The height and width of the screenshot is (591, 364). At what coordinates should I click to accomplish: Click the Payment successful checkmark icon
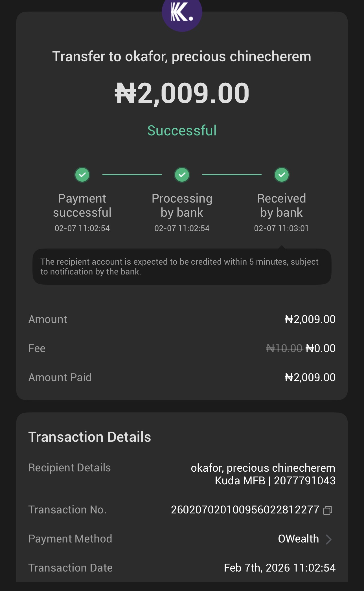click(82, 175)
